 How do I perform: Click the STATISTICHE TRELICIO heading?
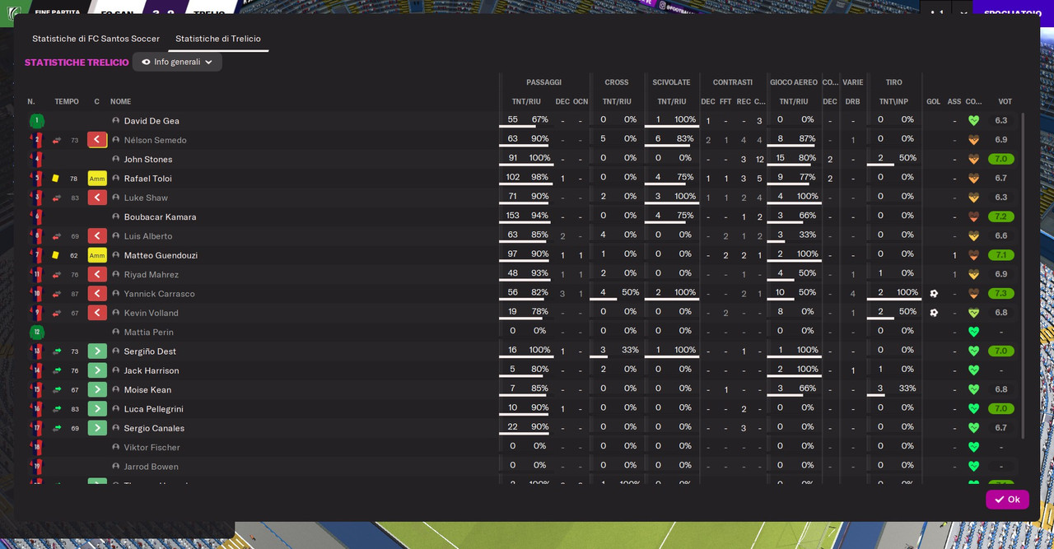click(77, 63)
